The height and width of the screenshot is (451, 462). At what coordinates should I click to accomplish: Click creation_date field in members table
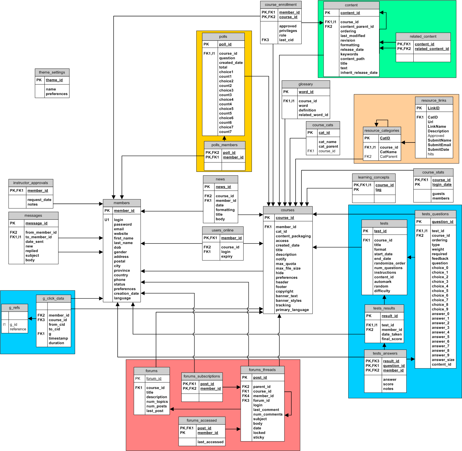pos(126,294)
